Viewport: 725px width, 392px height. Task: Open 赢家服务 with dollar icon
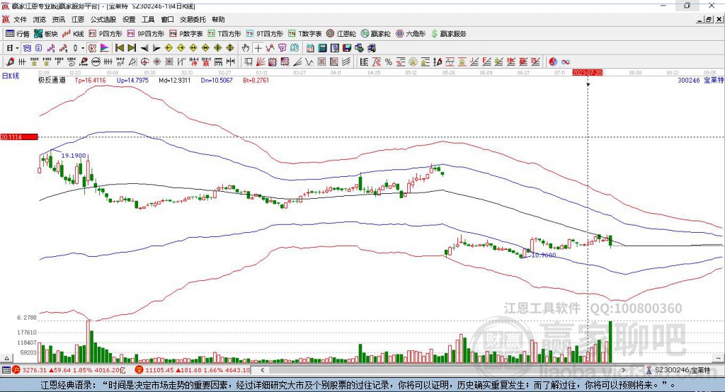point(448,34)
